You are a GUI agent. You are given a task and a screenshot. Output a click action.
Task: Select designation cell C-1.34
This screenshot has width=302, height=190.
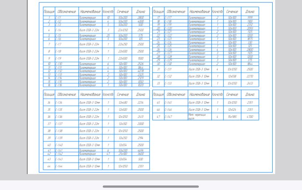[x=67, y=102]
